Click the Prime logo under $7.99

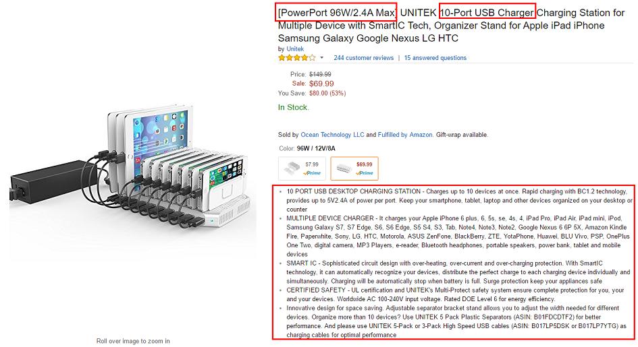click(x=312, y=173)
